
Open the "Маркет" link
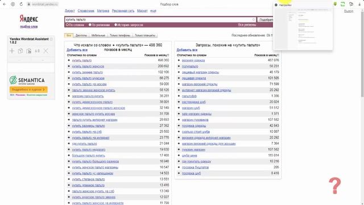tap(142, 11)
